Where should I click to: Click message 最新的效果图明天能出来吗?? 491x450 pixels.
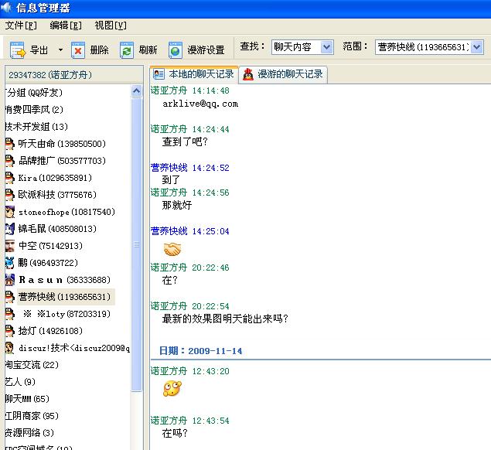225,319
